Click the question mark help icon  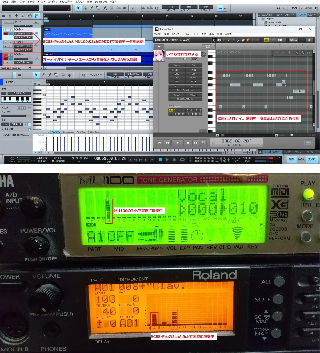(133, 8)
